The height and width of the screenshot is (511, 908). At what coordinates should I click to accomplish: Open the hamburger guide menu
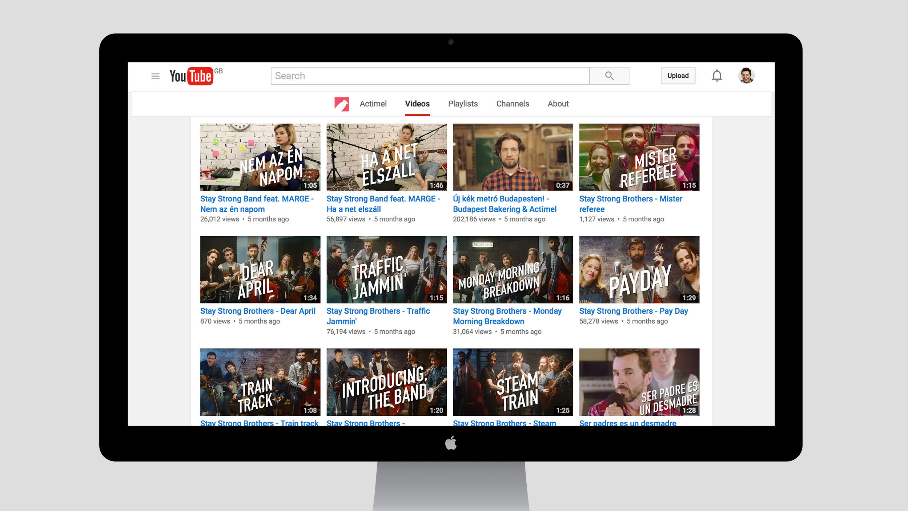pyautogui.click(x=155, y=76)
